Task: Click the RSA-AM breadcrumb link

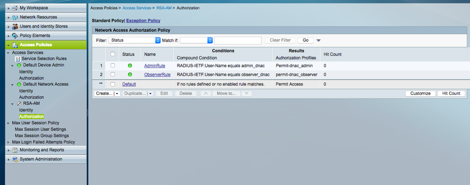Action: pos(164,8)
